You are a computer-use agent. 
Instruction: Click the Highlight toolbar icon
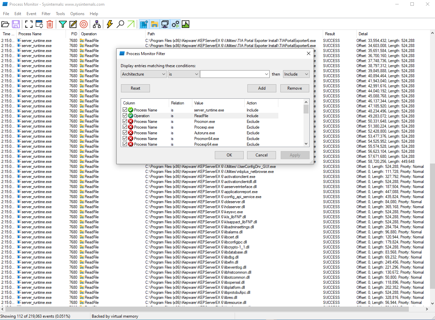click(73, 24)
